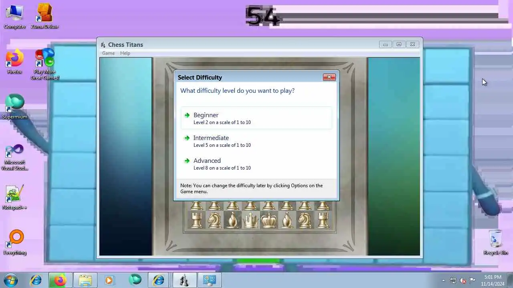Click the green arrow beside Beginner
The width and height of the screenshot is (513, 288).
(187, 115)
